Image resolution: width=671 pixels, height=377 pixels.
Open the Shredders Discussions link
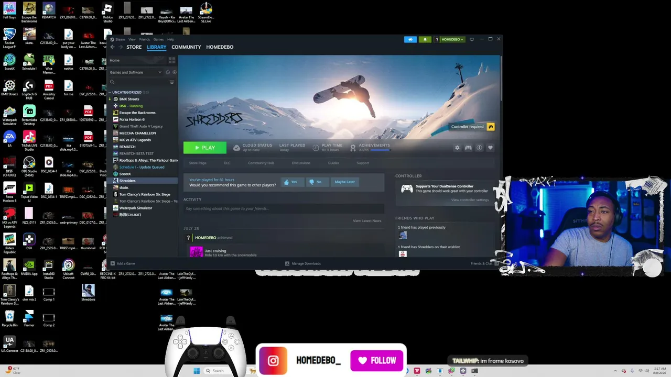[301, 163]
